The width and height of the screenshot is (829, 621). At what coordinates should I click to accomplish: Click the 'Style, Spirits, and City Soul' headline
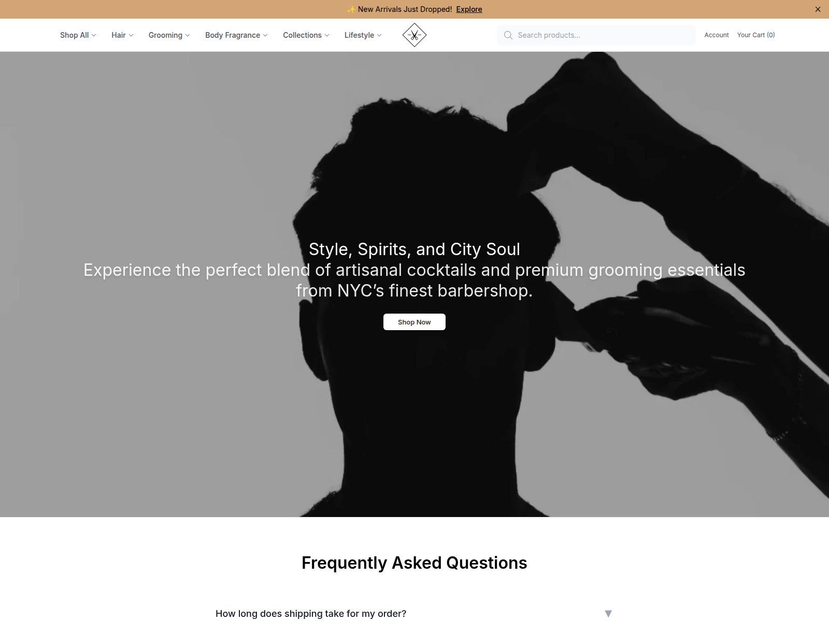[x=414, y=249]
